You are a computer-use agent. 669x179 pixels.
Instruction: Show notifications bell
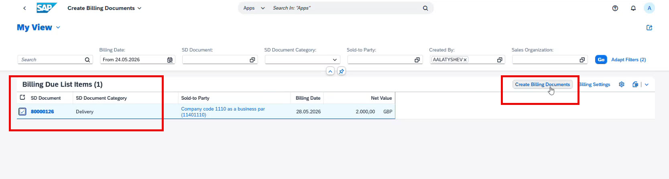coord(633,8)
